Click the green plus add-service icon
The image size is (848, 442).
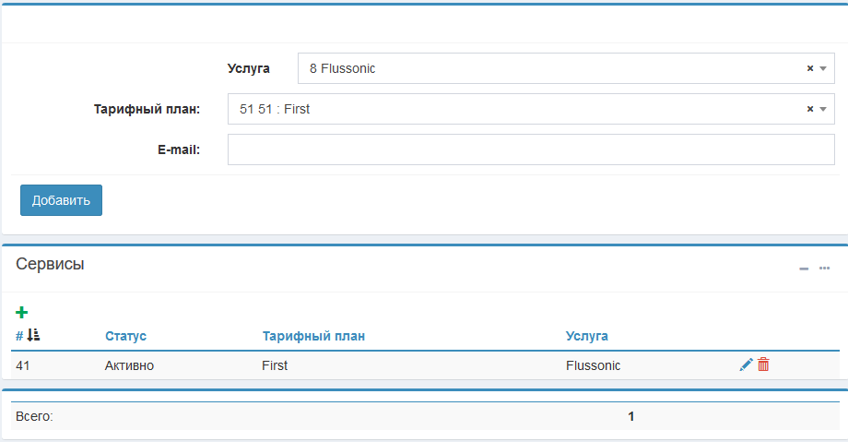22,313
